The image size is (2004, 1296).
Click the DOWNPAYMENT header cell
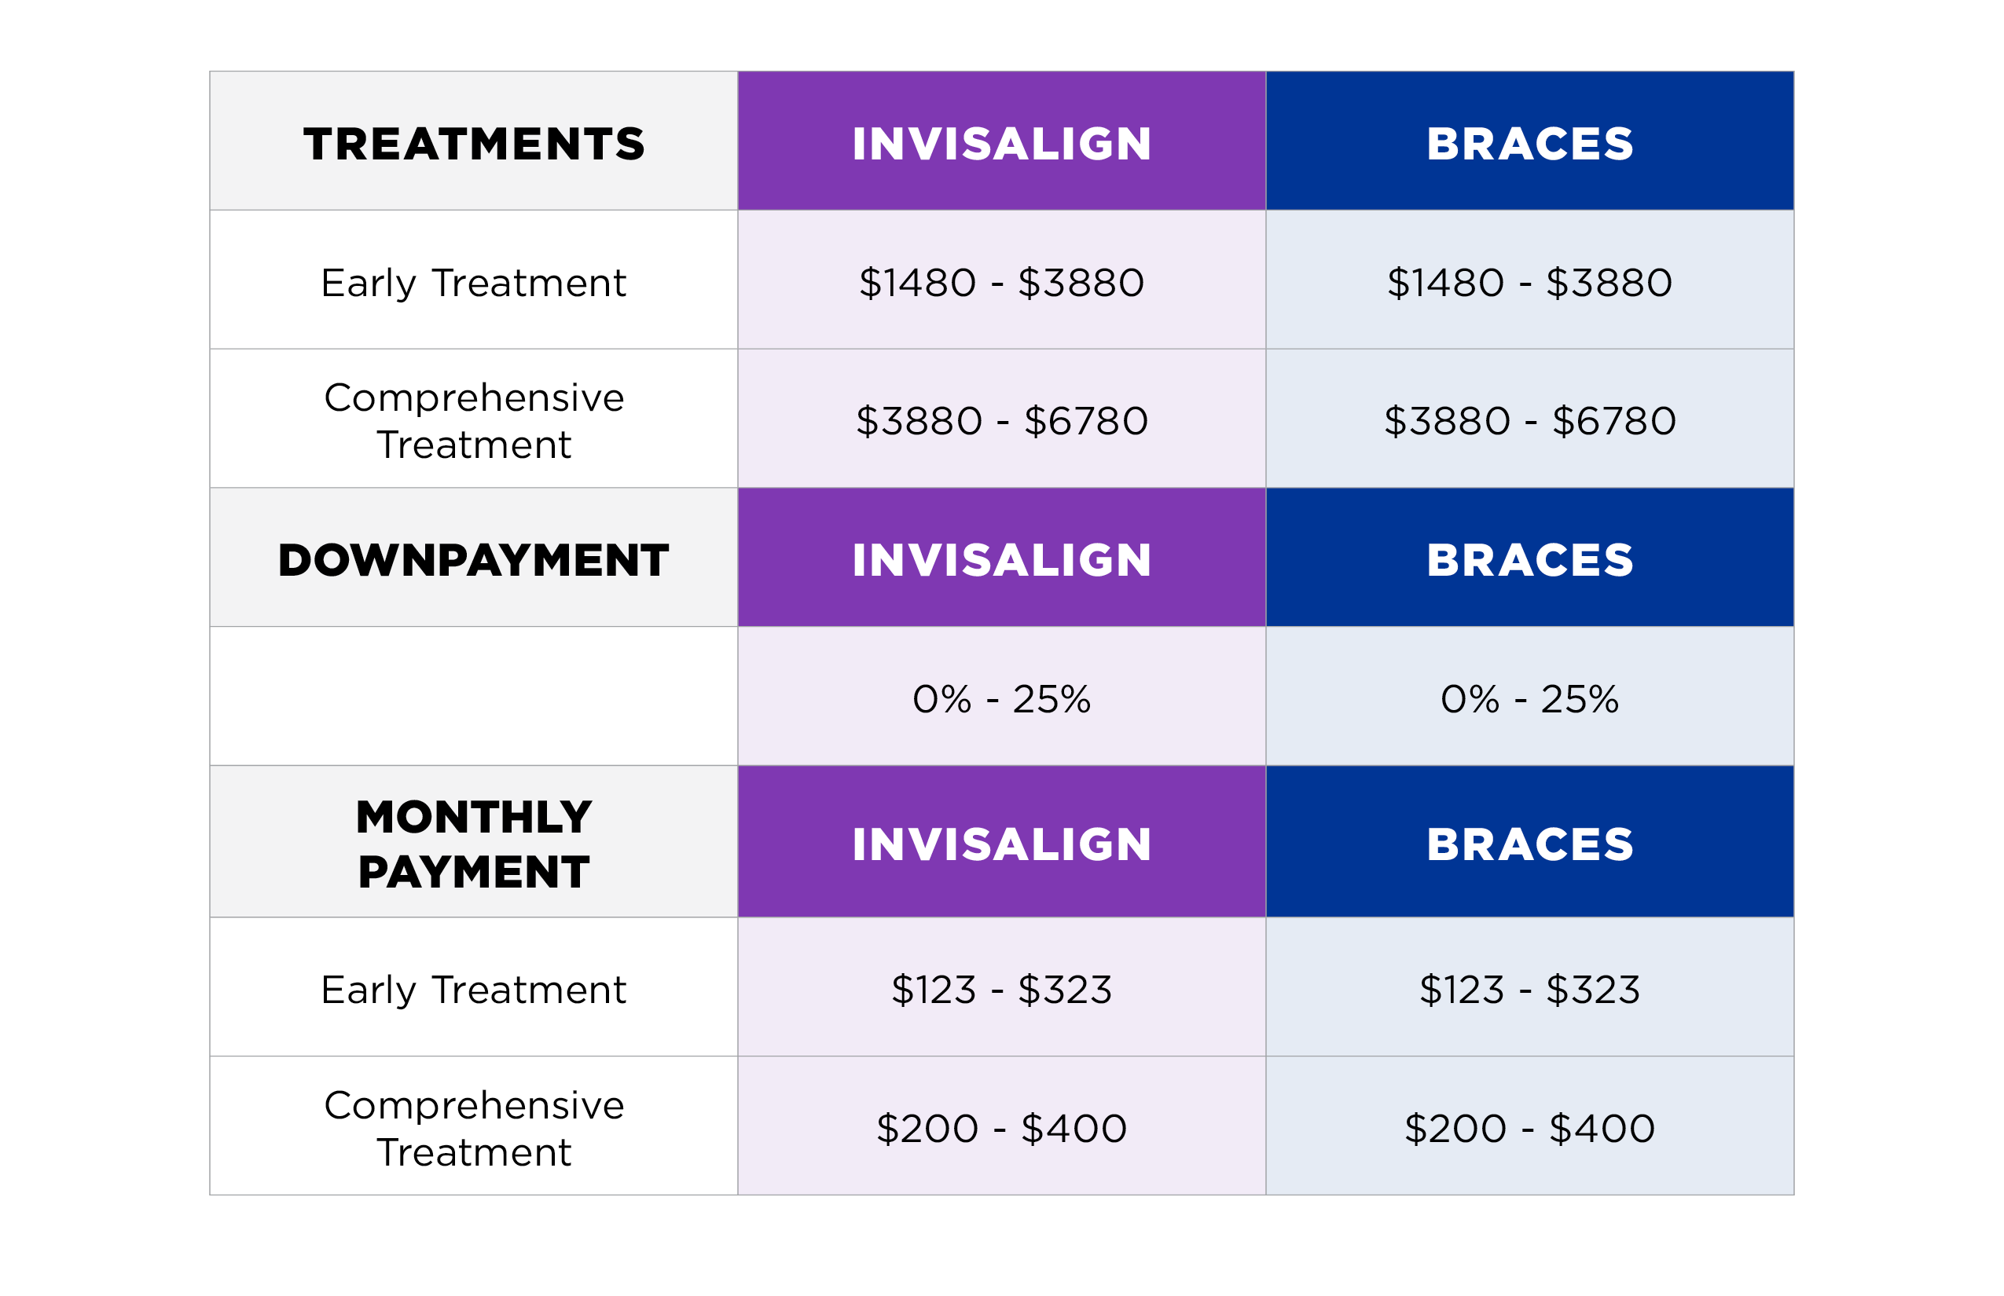point(473,557)
